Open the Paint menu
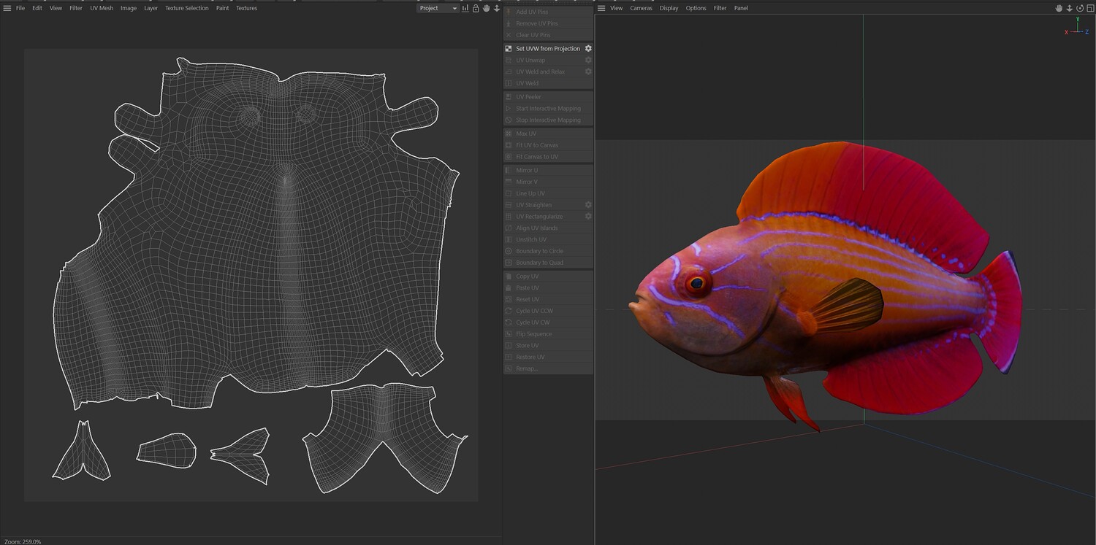This screenshot has height=545, width=1096. [x=222, y=8]
